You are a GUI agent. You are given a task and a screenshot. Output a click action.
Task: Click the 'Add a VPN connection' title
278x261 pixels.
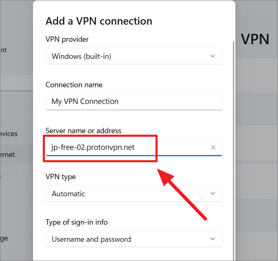[99, 21]
